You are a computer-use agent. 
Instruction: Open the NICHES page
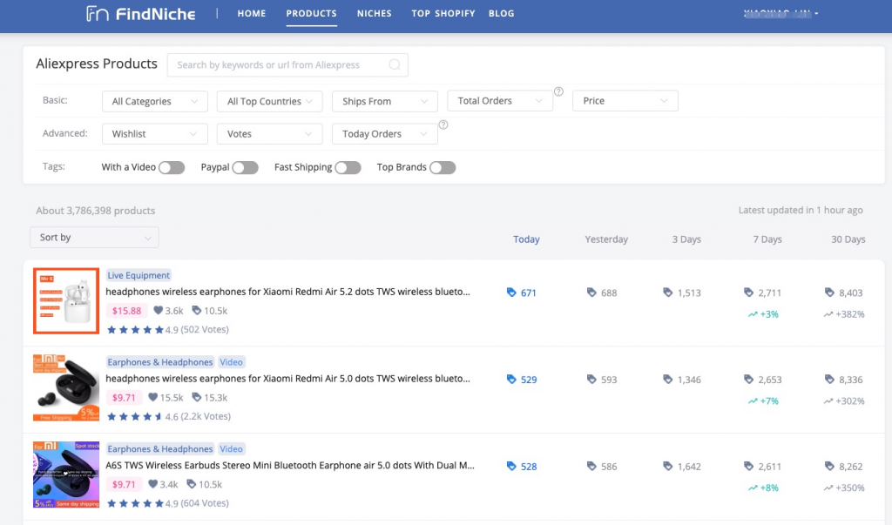tap(375, 14)
